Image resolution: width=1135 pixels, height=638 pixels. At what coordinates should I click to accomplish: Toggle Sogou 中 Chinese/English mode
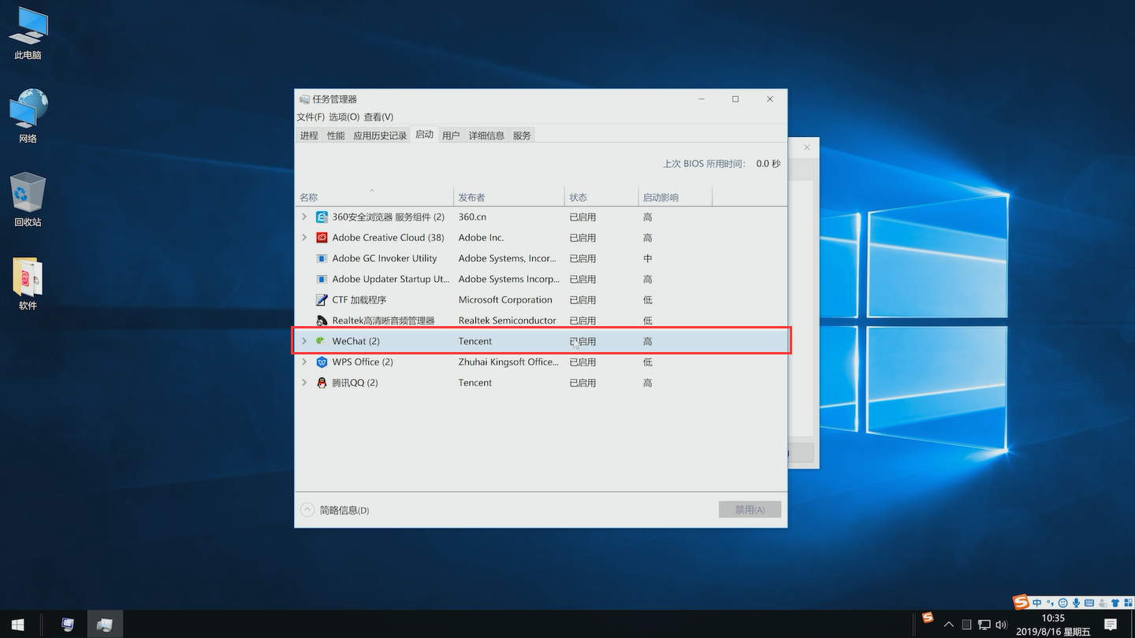point(1037,603)
